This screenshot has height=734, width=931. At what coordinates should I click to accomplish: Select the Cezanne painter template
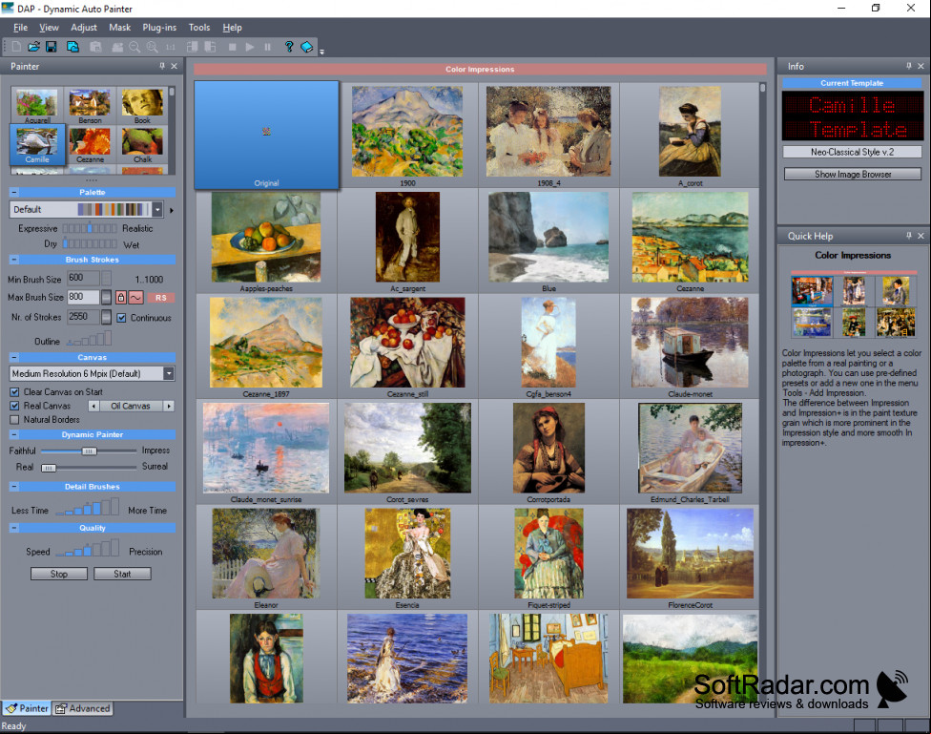(x=90, y=144)
